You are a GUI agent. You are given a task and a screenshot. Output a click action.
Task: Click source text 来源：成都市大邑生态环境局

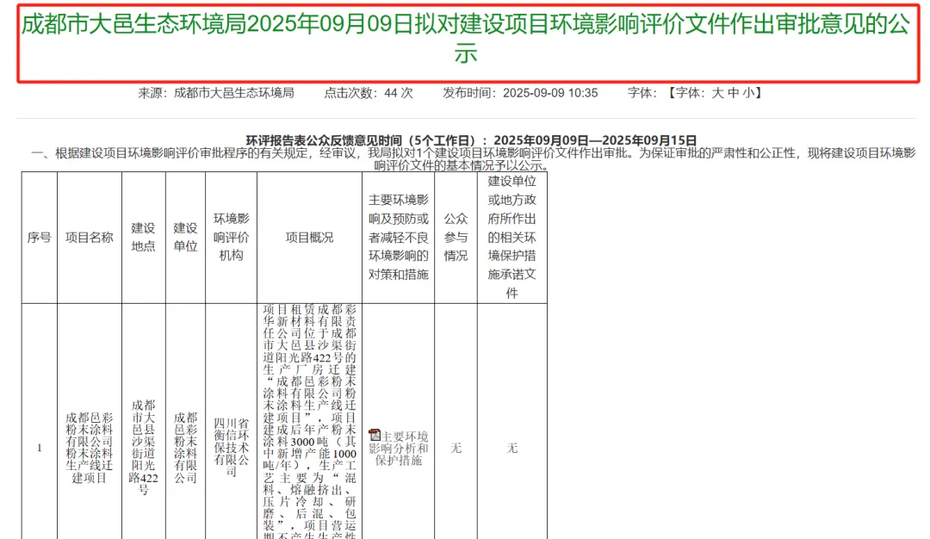click(216, 93)
